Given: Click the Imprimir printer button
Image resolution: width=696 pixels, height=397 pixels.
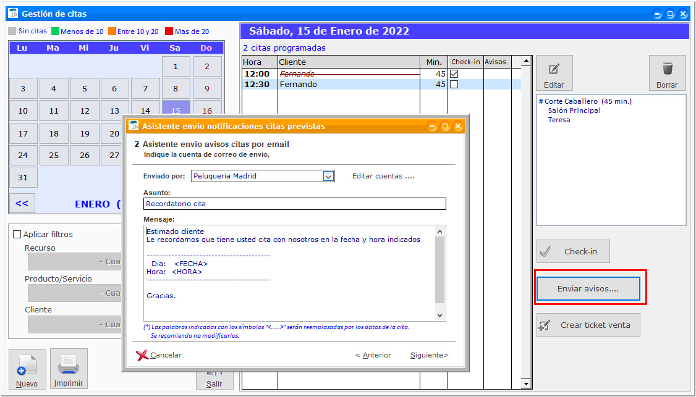Looking at the screenshot, I should tap(69, 369).
